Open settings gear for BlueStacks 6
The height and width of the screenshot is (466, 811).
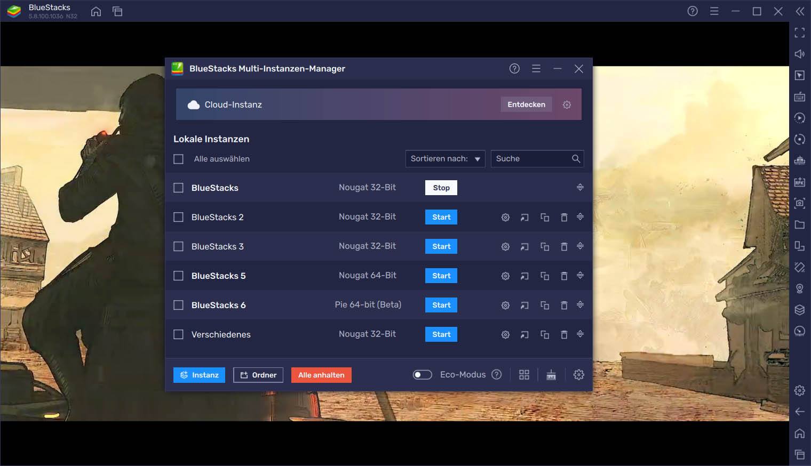tap(505, 305)
